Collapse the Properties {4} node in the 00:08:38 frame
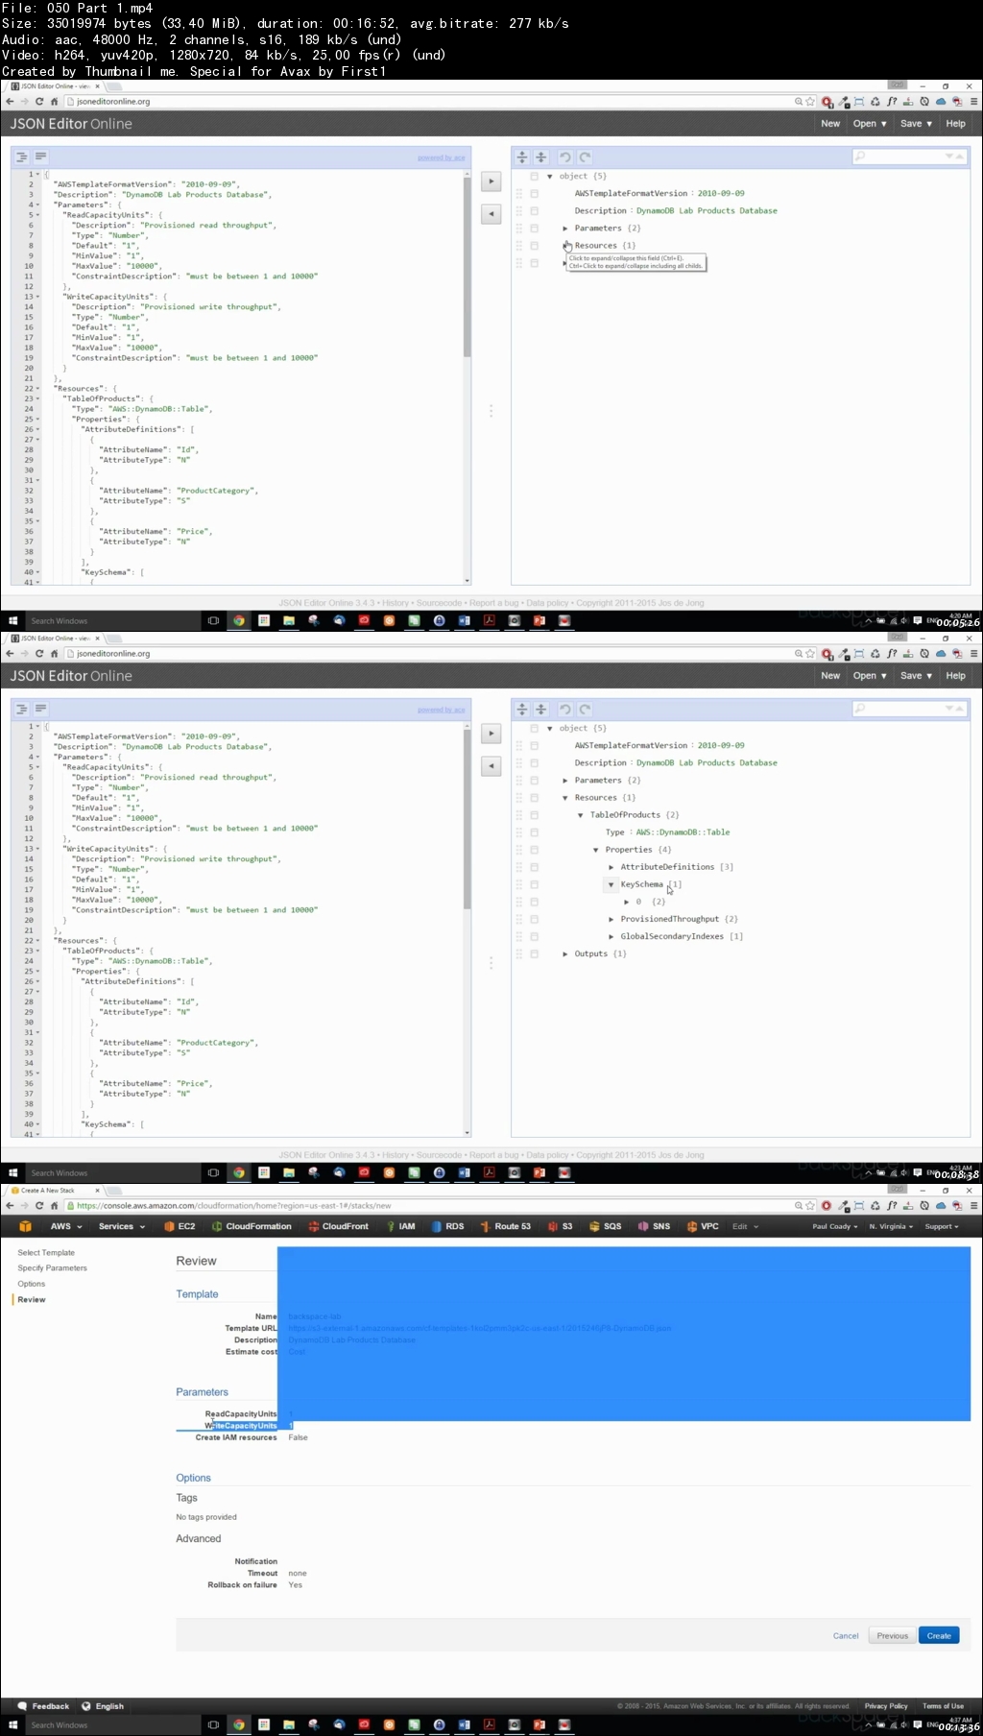The image size is (983, 1736). click(x=596, y=850)
